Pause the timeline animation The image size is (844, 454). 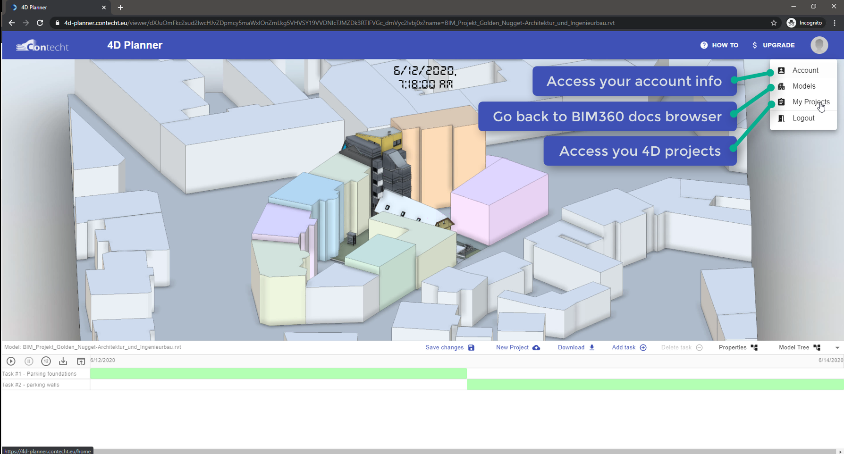(x=29, y=361)
